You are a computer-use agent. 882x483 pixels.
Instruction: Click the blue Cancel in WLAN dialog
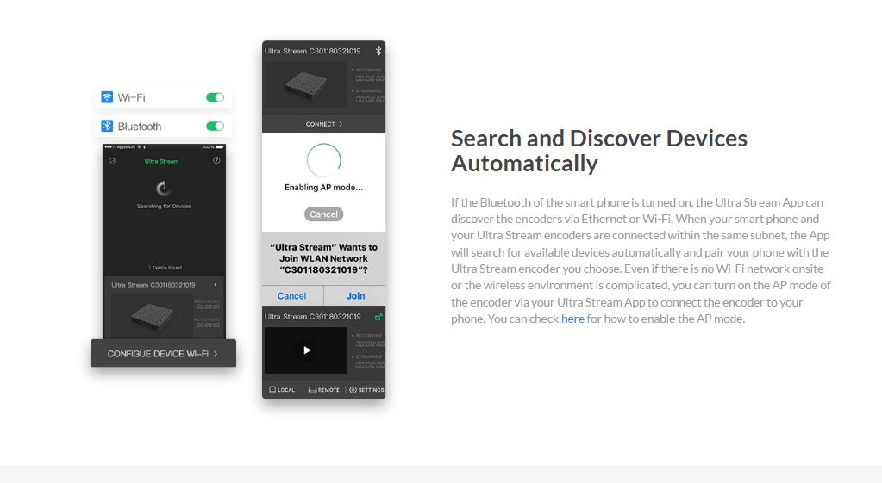[292, 296]
